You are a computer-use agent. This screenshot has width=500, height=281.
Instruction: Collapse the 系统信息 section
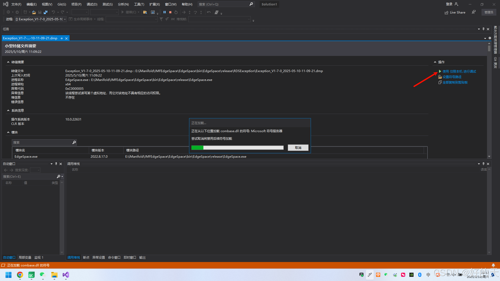point(8,111)
